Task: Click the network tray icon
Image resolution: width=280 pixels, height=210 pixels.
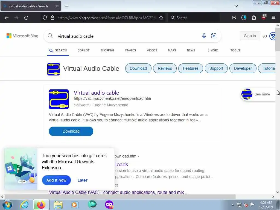Action: (x=239, y=205)
